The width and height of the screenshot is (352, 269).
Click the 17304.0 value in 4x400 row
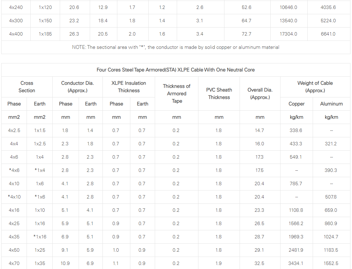[x=288, y=34]
